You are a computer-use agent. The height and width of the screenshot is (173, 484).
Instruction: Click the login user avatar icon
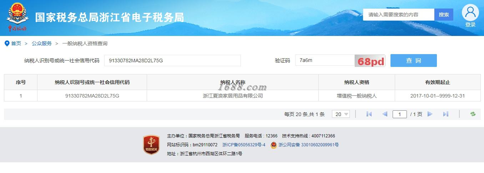coord(470,13)
